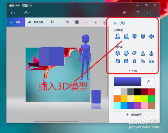The height and width of the screenshot is (133, 168).
Task: Select the woman model on canvas
Action: pos(85,57)
